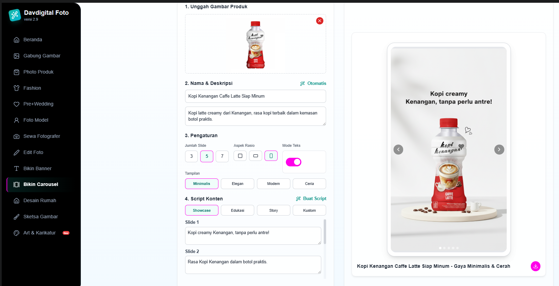The height and width of the screenshot is (286, 559).
Task: Switch script type to Story
Action: pyautogui.click(x=273, y=210)
